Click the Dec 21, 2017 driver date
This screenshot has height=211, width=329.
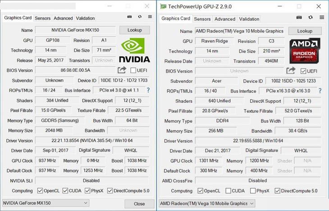click(x=218, y=151)
